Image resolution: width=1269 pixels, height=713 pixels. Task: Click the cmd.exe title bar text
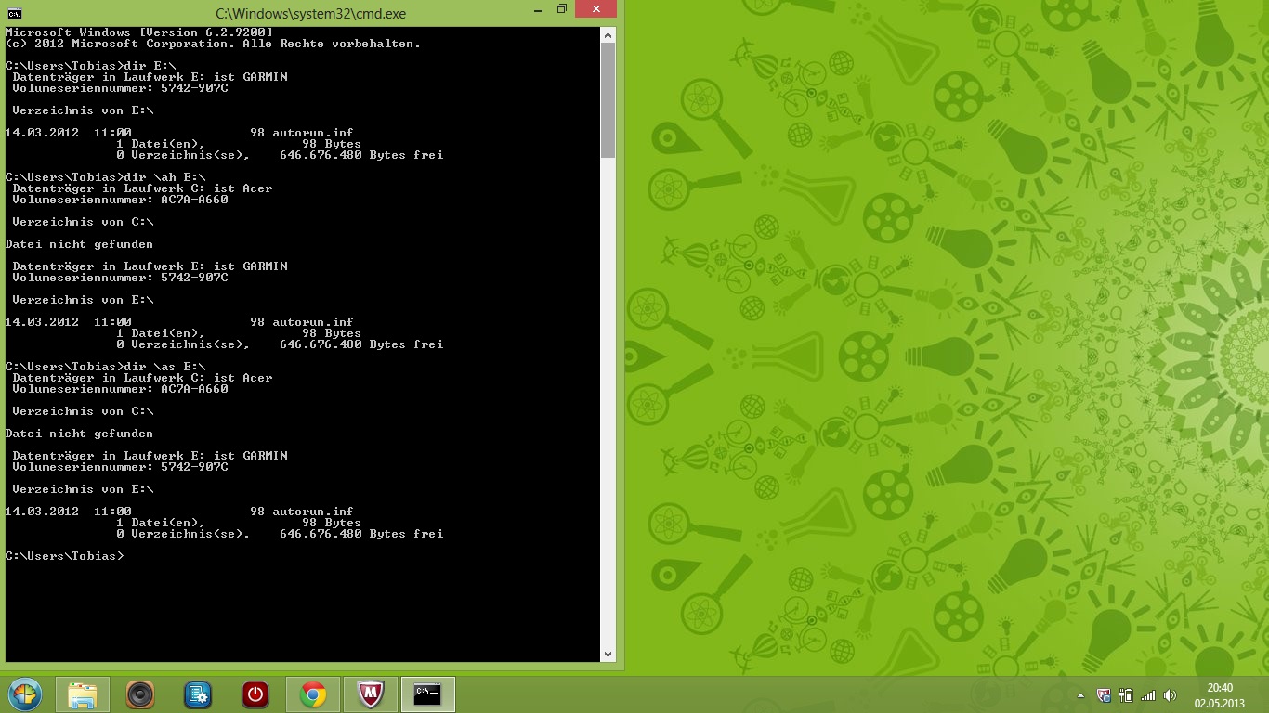pyautogui.click(x=310, y=14)
